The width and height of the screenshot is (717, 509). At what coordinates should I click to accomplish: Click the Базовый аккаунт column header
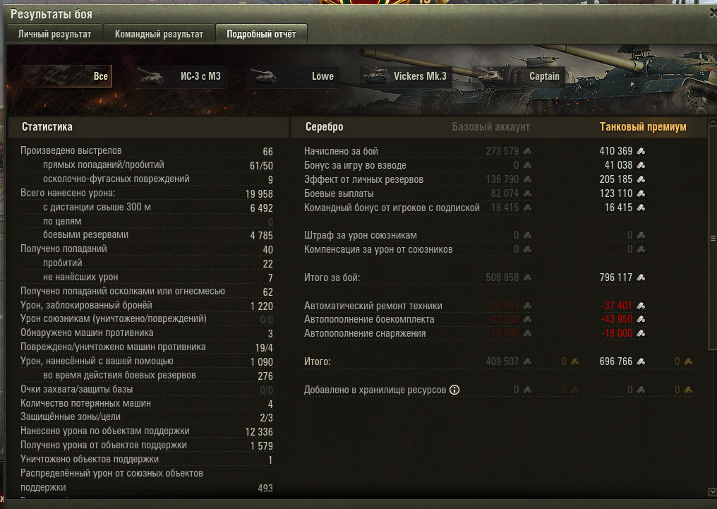[x=490, y=126]
